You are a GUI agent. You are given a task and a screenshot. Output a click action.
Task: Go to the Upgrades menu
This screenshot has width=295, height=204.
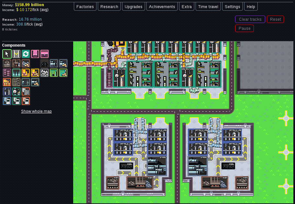pos(133,6)
